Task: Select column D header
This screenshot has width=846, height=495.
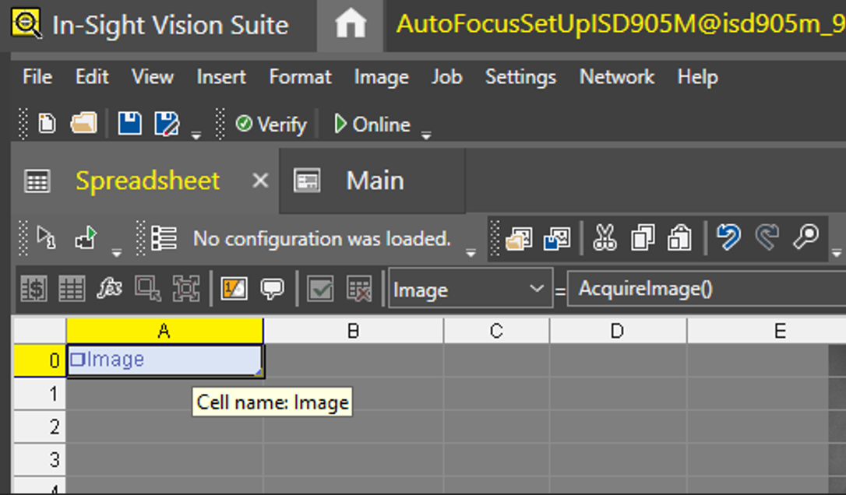Action: pos(618,331)
